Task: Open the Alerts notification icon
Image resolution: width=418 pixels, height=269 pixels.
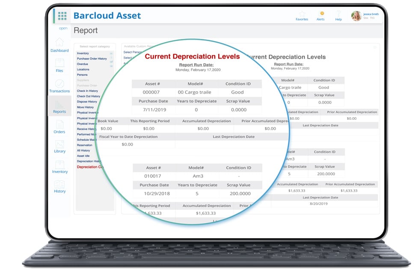Action: (x=322, y=13)
